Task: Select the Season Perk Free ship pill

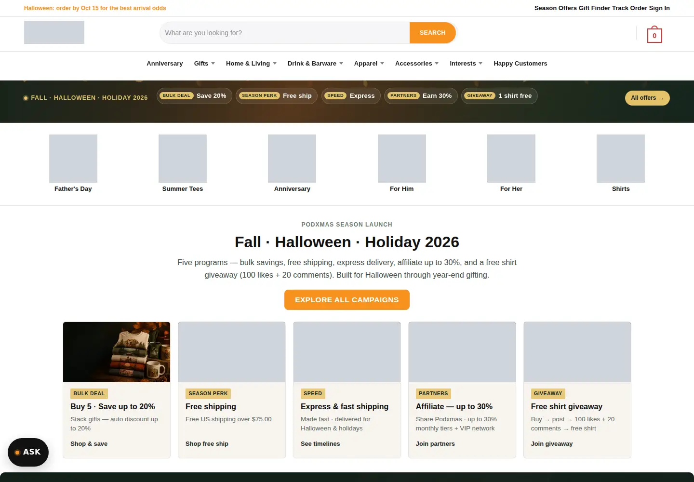Action: tap(277, 96)
